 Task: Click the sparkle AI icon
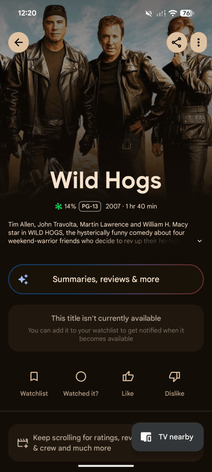[x=23, y=279]
